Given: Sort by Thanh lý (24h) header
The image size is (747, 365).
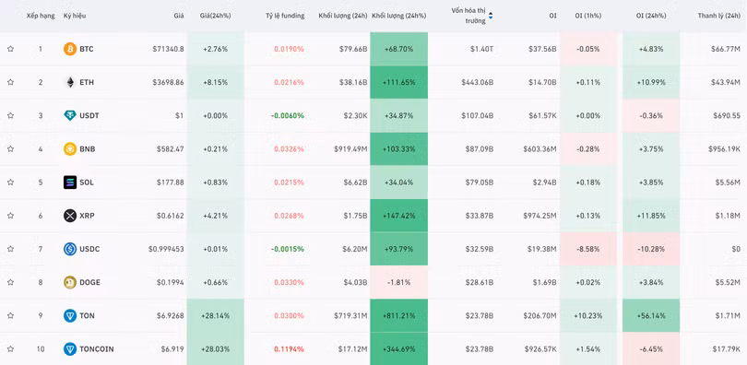Looking at the screenshot, I should (x=719, y=16).
